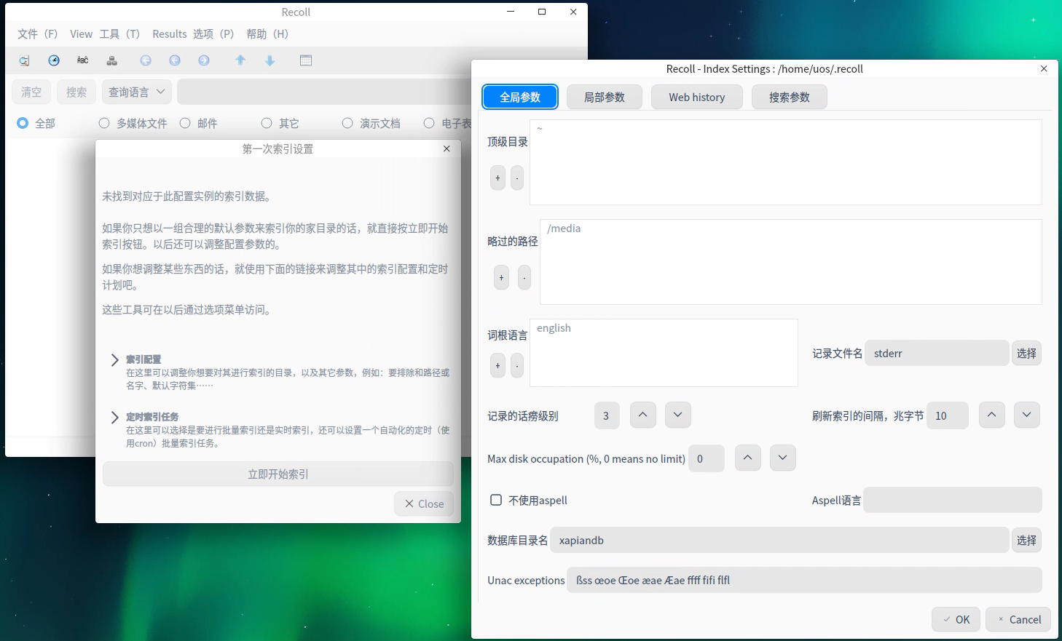1062x641 pixels.
Task: Remove selected stemming language with minus button
Action: tap(517, 365)
